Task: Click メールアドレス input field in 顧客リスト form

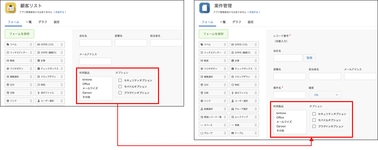Action: [x=95, y=61]
